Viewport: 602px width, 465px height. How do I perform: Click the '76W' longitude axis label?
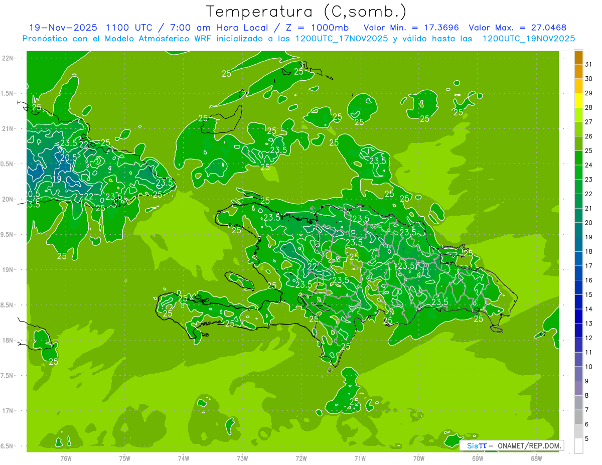click(66, 458)
